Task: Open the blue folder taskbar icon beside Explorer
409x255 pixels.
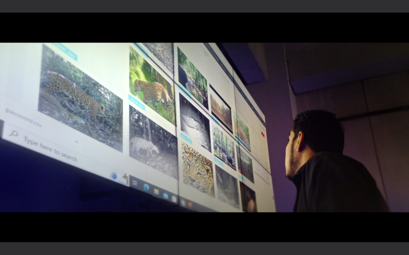Action: pyautogui.click(x=166, y=195)
